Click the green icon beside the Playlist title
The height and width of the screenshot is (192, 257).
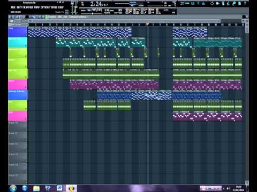tap(47, 17)
